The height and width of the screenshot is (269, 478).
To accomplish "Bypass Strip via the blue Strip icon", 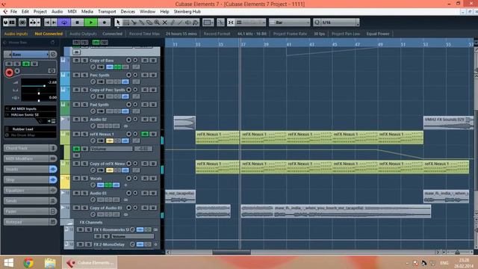I will pyautogui.click(x=53, y=180).
